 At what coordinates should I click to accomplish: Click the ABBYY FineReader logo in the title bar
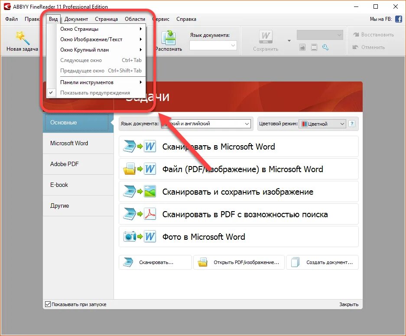[7, 7]
